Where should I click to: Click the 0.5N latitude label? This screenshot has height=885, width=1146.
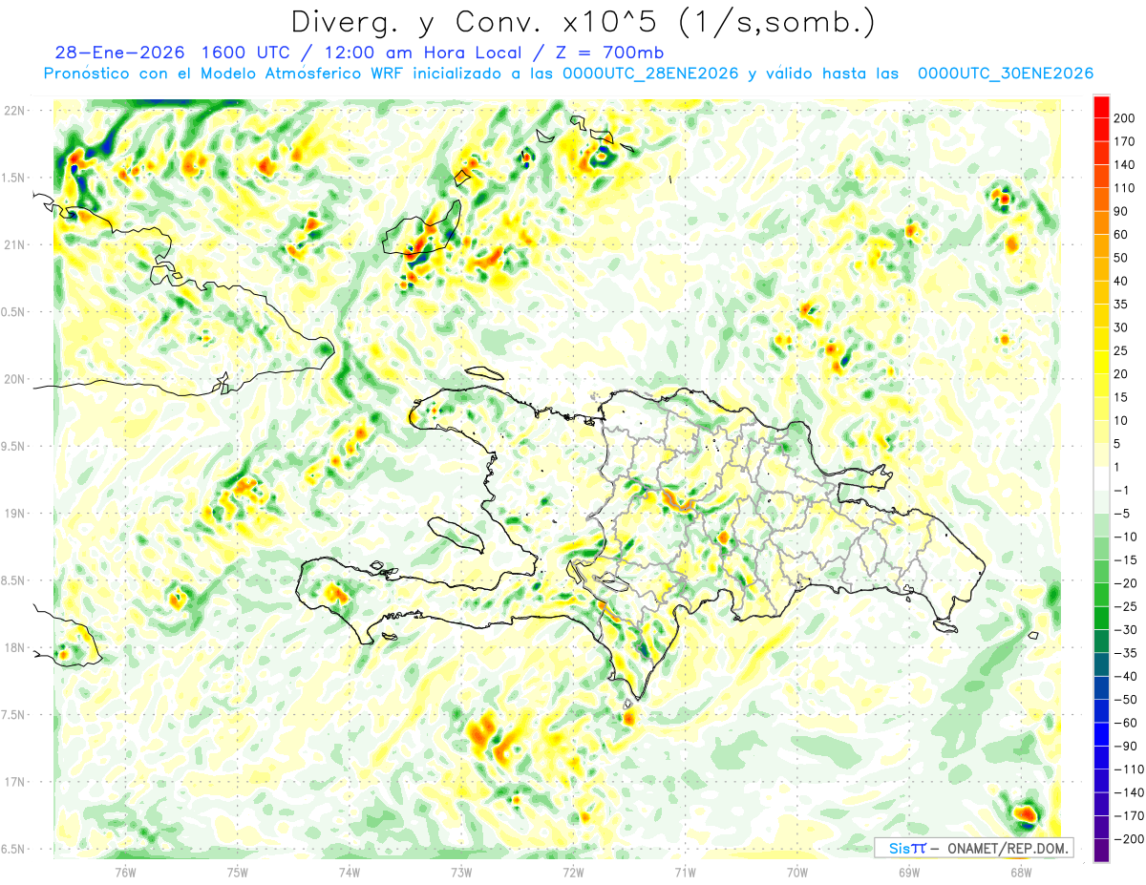13,312
